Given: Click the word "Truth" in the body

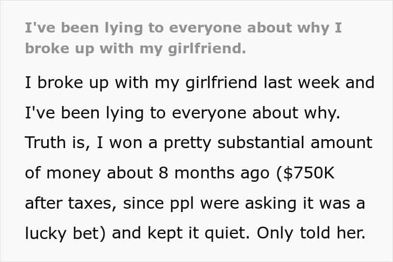Looking at the screenshot, I should point(47,143).
